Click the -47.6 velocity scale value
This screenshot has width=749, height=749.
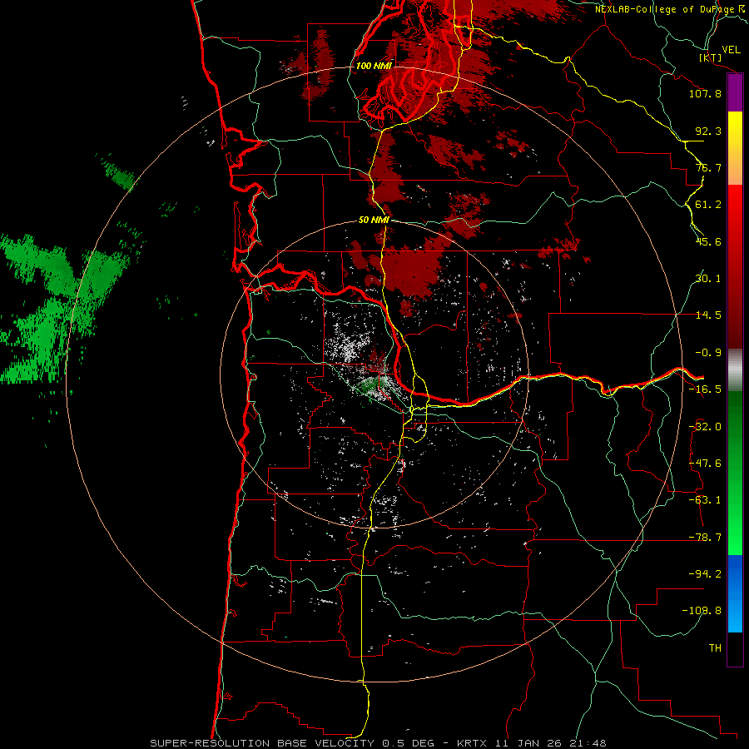(705, 464)
